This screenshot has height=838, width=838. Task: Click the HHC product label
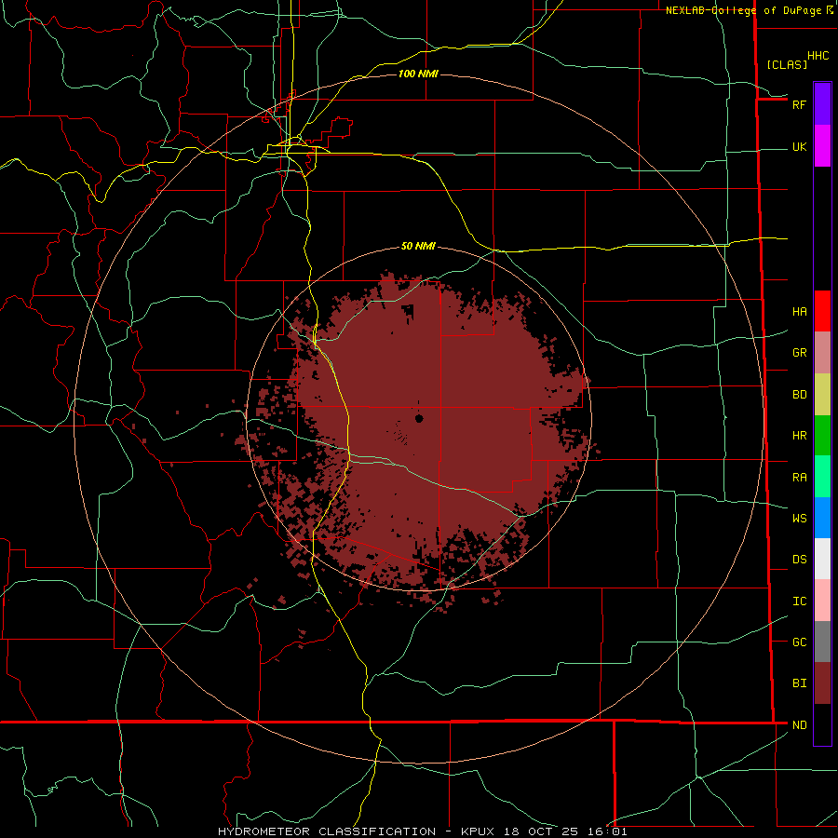click(x=818, y=56)
